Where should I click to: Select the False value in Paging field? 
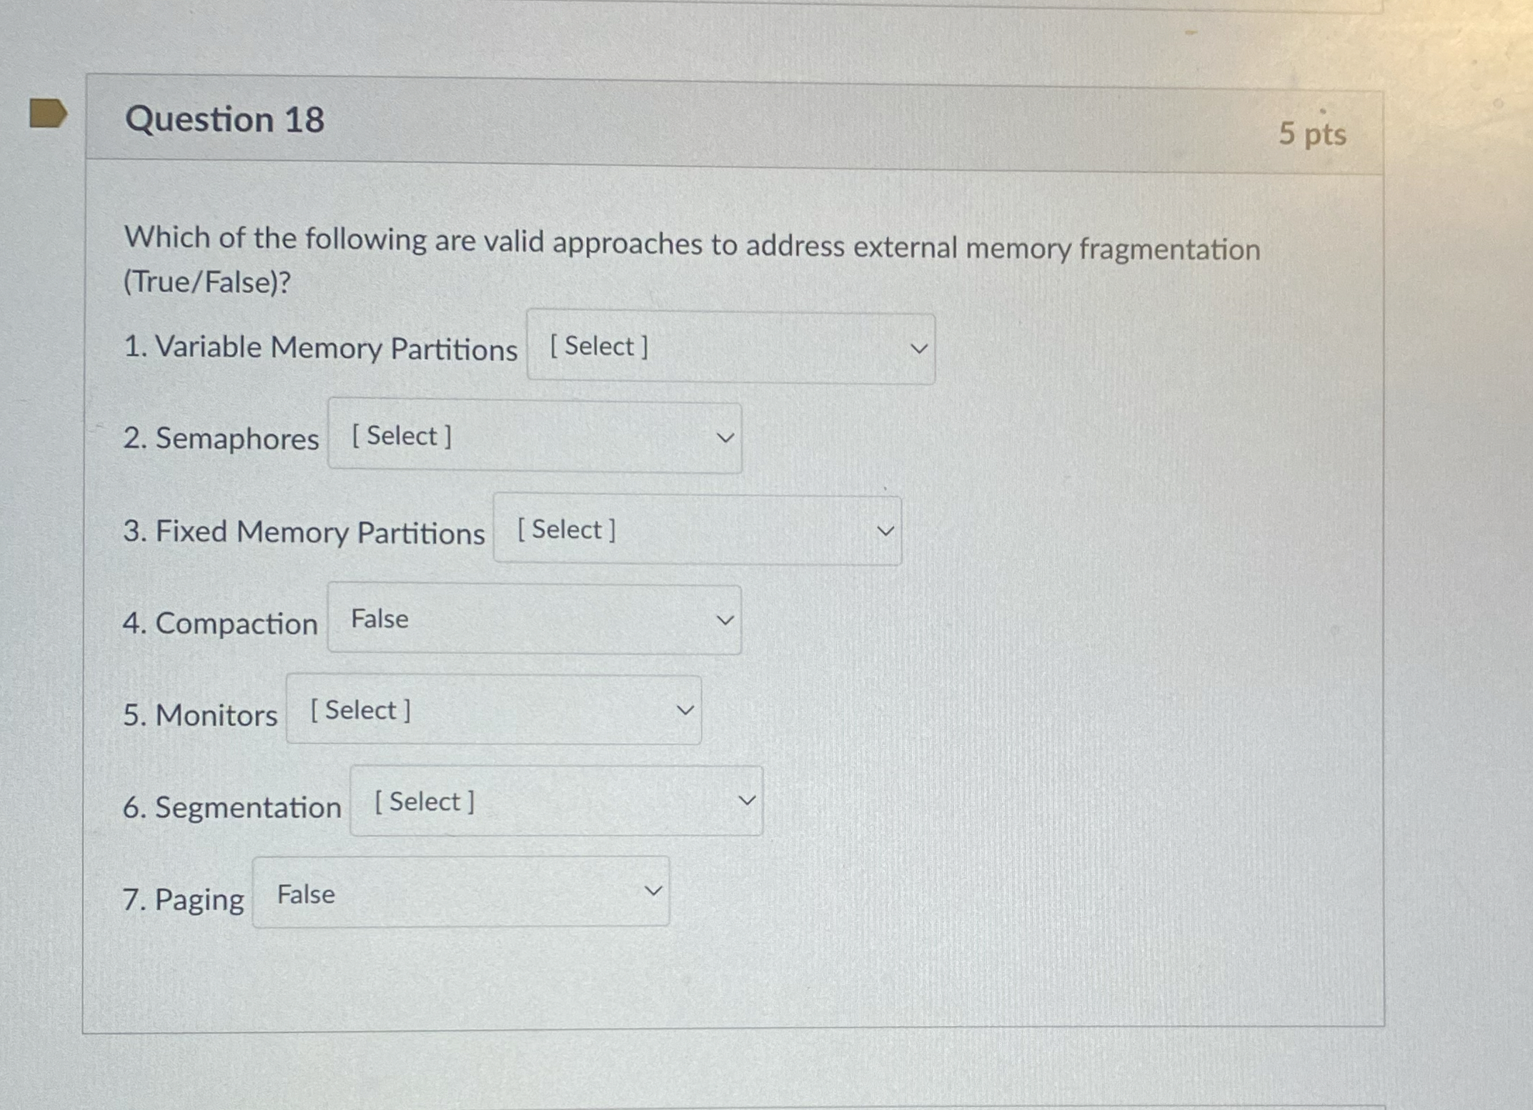304,893
